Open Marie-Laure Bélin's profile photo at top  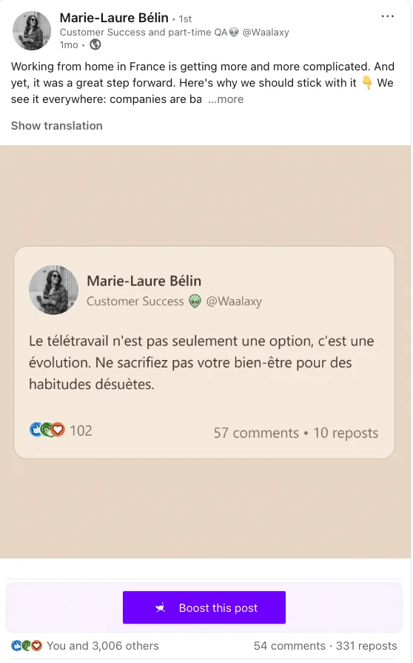(x=32, y=31)
